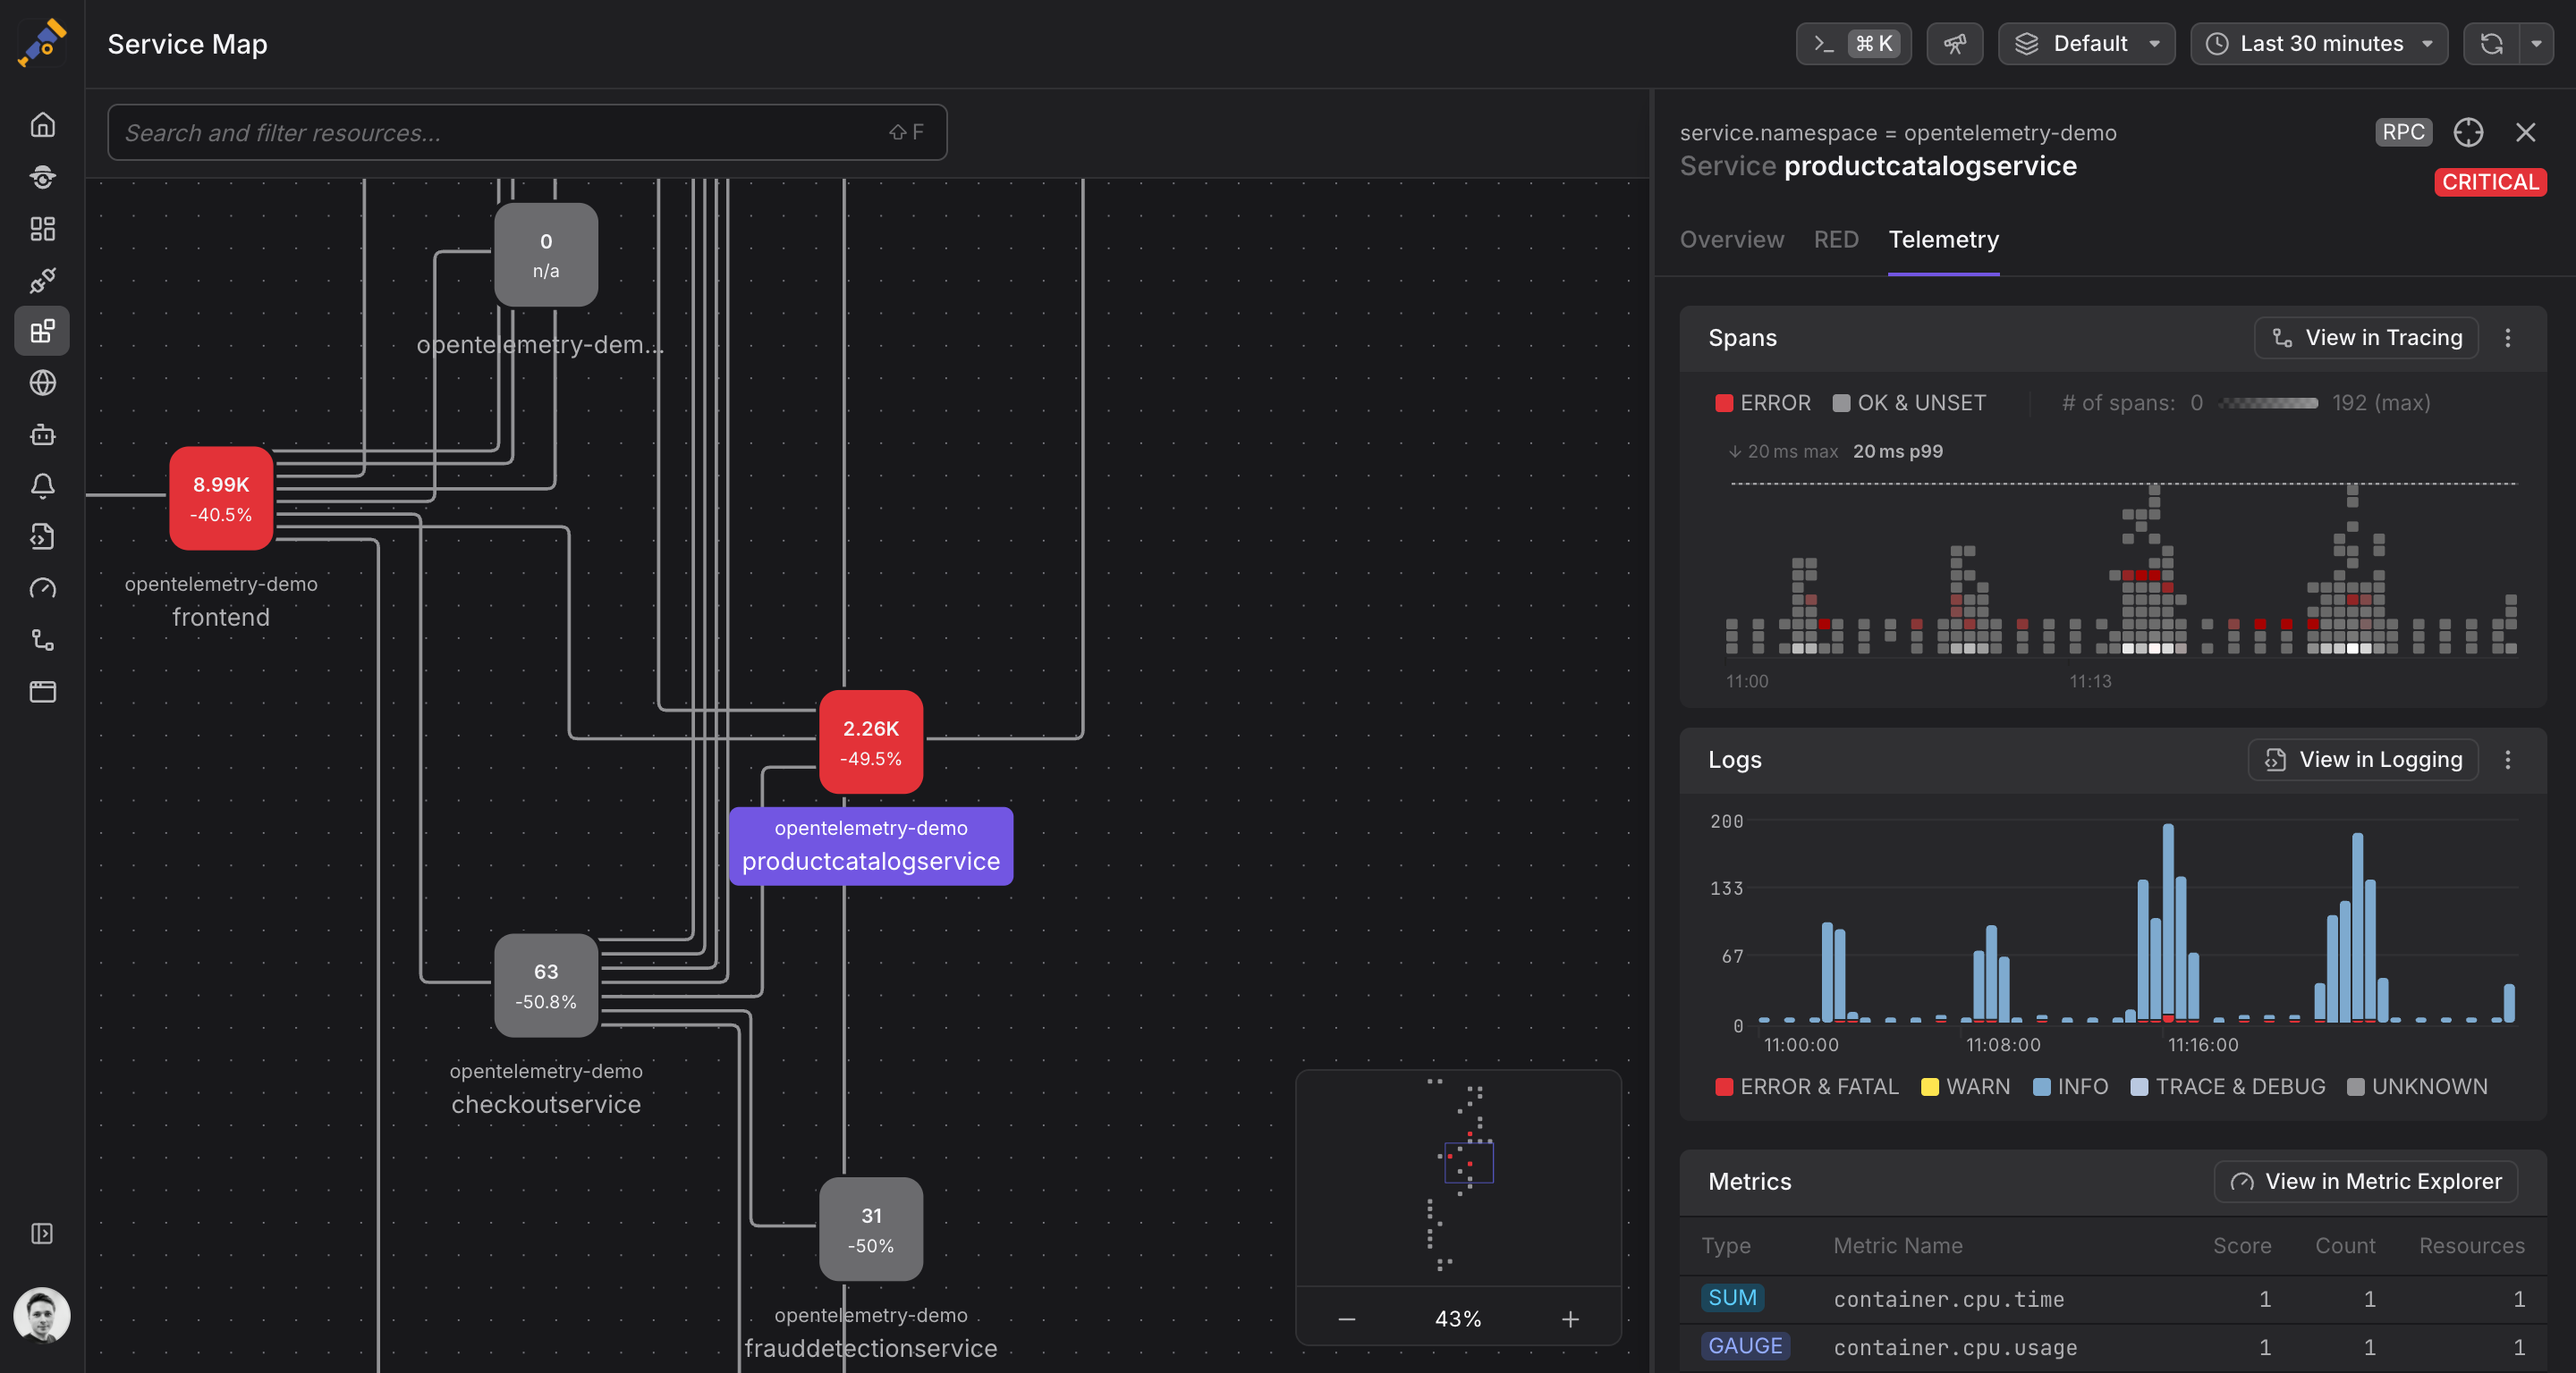Close the productcatalogservice details panel

pos(2525,132)
